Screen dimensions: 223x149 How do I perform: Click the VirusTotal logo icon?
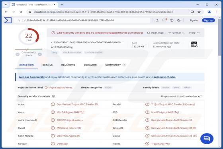[x=8, y=20]
